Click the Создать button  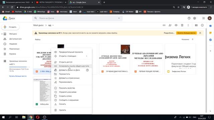click(x=10, y=27)
